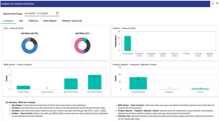Go to the BPM LIBRARY tab
Screen dimensions: 219x121
(x=50, y=21)
